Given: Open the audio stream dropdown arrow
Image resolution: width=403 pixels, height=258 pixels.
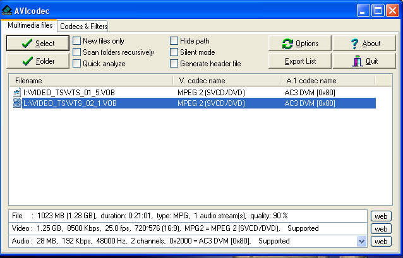Looking at the screenshot, I should tap(362, 242).
